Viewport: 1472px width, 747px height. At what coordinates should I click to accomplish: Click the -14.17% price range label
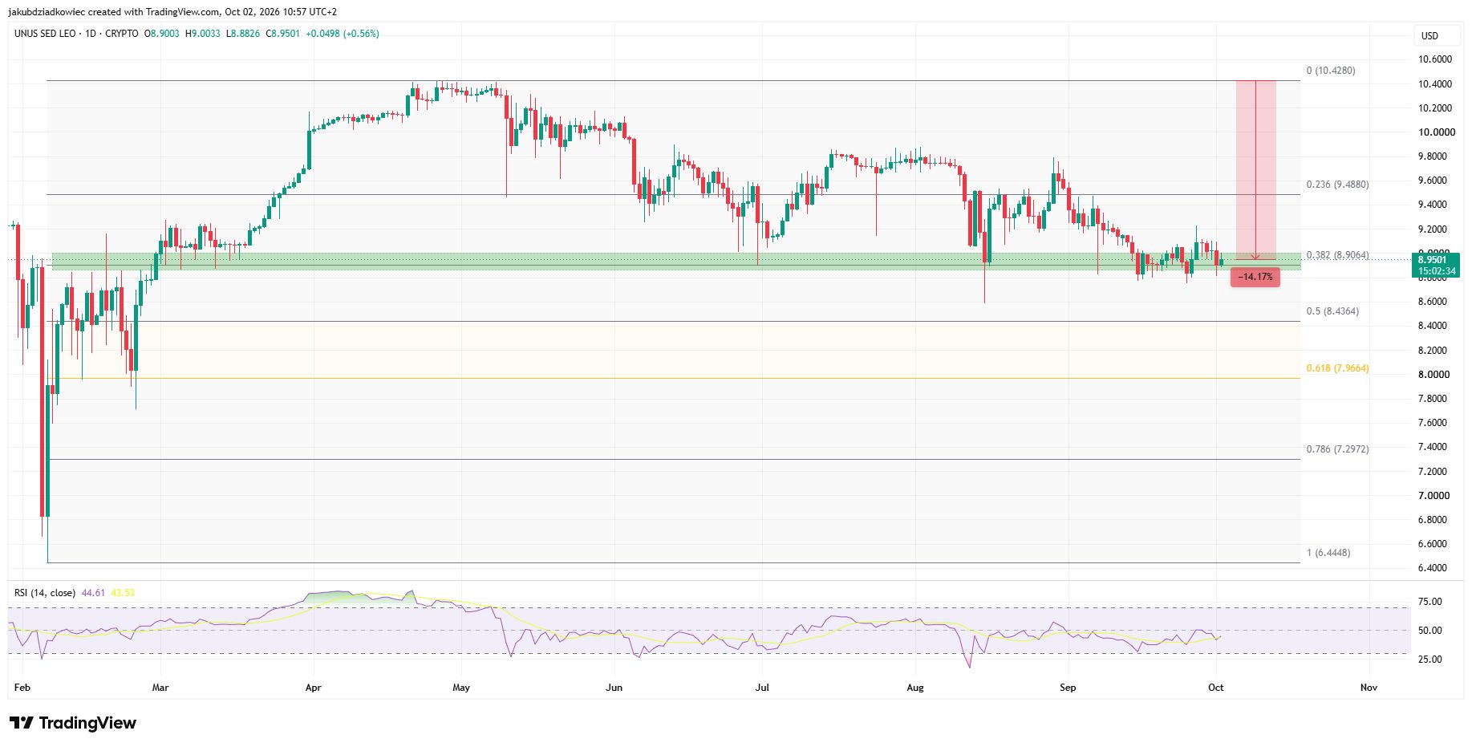[x=1255, y=277]
